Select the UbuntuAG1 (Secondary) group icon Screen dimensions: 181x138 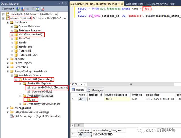pyautogui.click(x=20, y=80)
